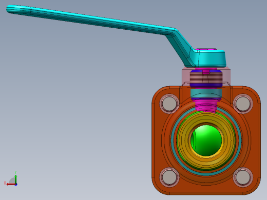Click the green Y axis arrow of the triad
Image resolution: width=267 pixels, height=200 pixels.
click(15, 179)
